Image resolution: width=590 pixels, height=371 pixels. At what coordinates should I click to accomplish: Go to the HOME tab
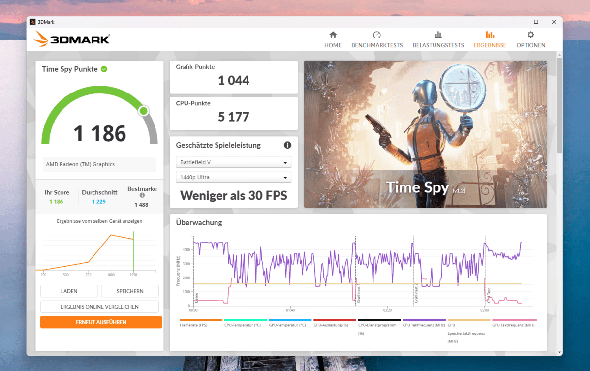point(333,40)
